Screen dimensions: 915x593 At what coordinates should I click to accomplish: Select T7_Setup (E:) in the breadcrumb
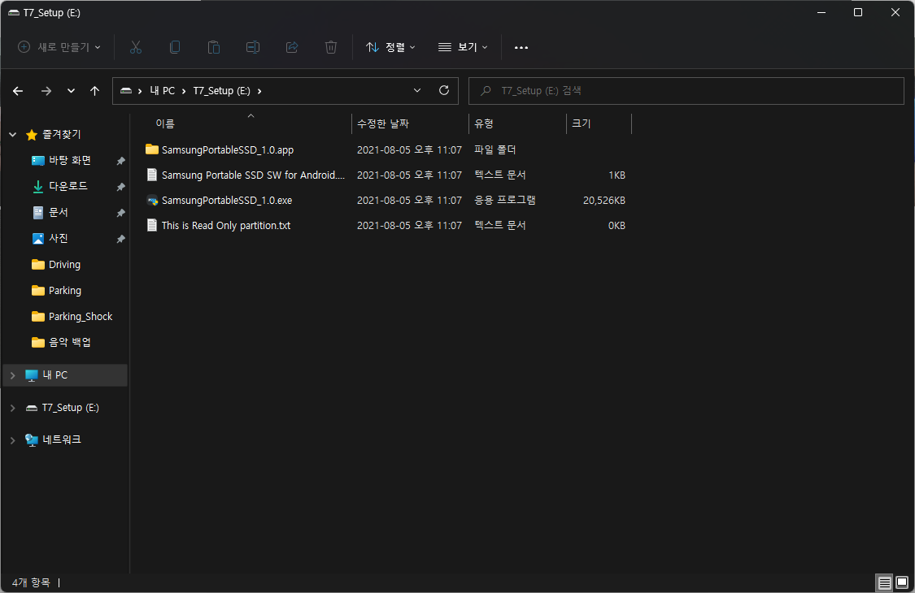(222, 91)
